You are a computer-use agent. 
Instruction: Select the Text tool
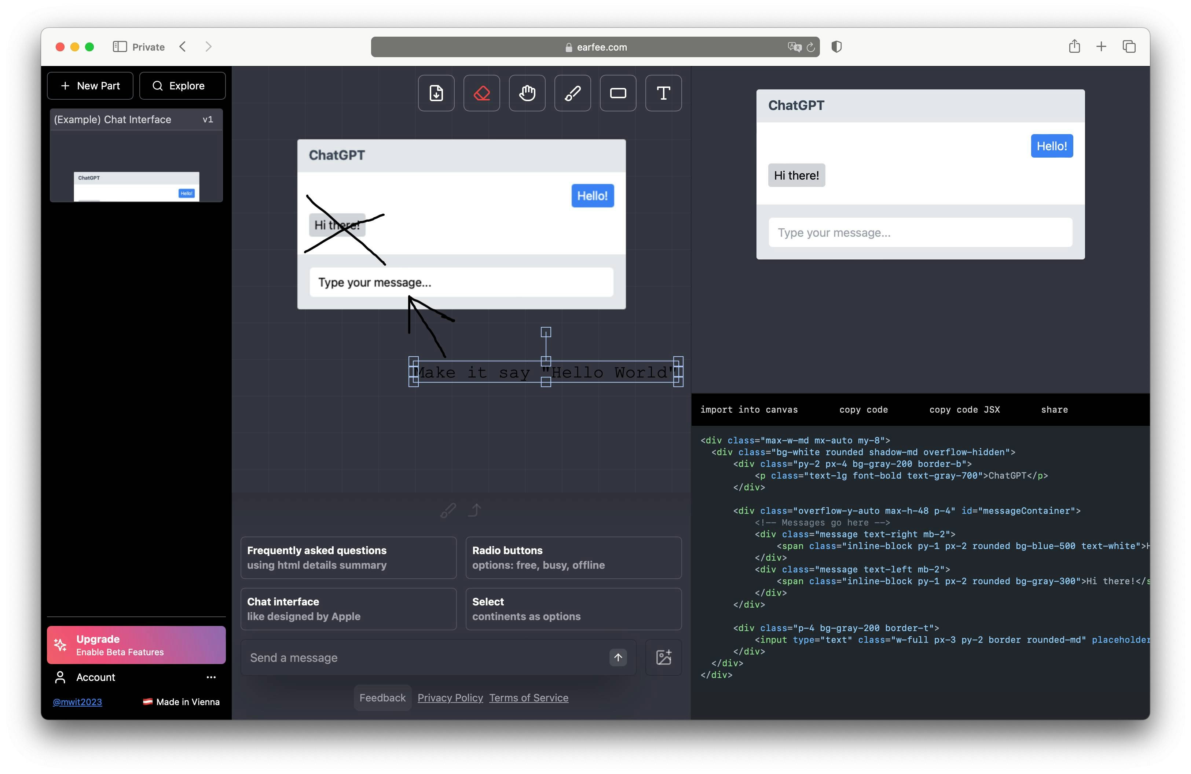click(663, 93)
